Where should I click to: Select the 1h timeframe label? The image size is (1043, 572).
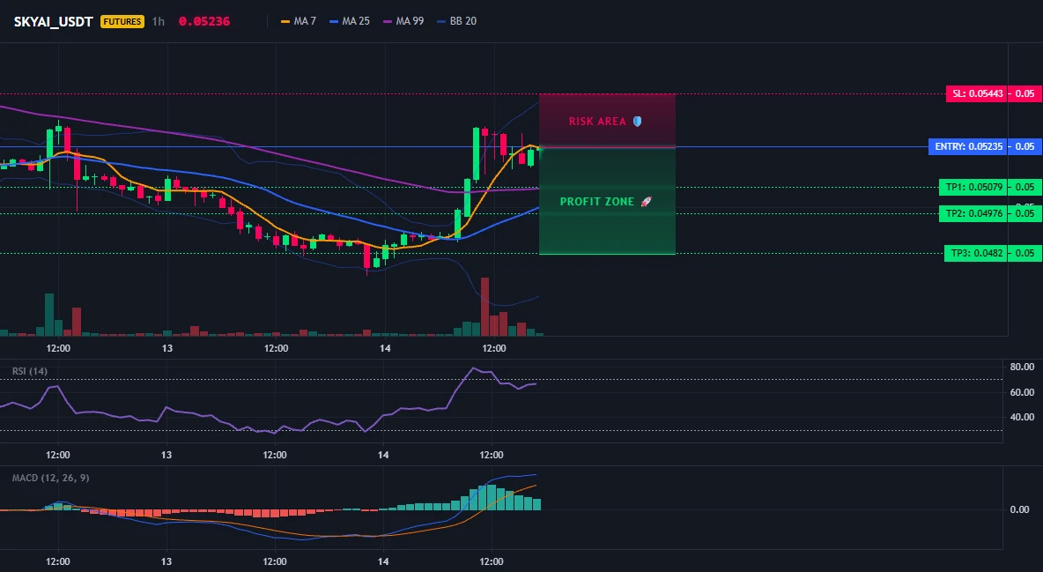159,21
